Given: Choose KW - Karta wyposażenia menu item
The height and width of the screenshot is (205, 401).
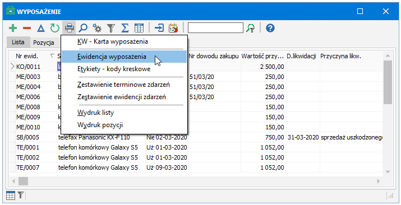Looking at the screenshot, I should [125, 41].
